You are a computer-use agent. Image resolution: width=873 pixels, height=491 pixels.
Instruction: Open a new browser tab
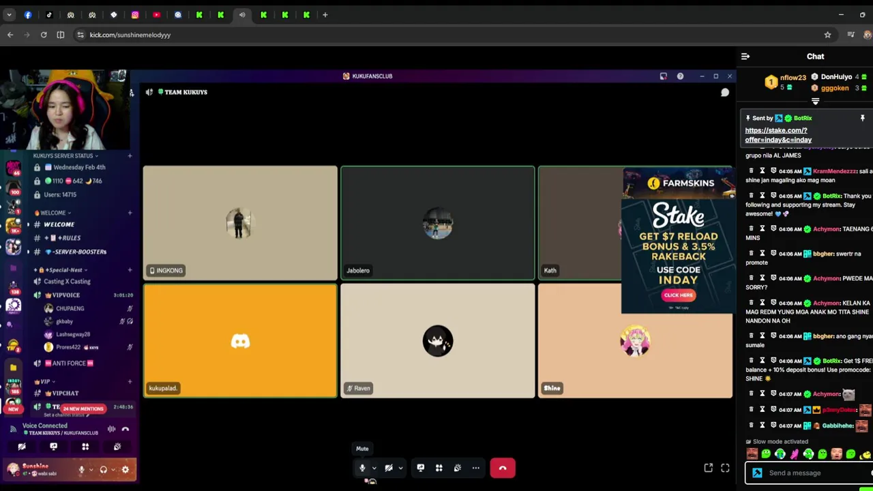pos(325,15)
